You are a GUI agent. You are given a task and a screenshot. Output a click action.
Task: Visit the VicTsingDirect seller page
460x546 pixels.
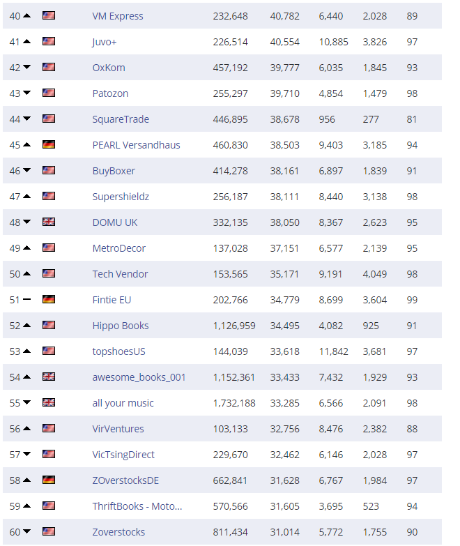coord(123,455)
